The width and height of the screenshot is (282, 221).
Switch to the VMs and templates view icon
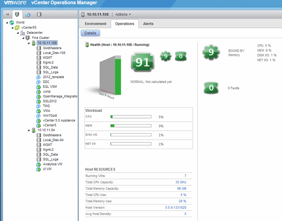click(x=28, y=15)
